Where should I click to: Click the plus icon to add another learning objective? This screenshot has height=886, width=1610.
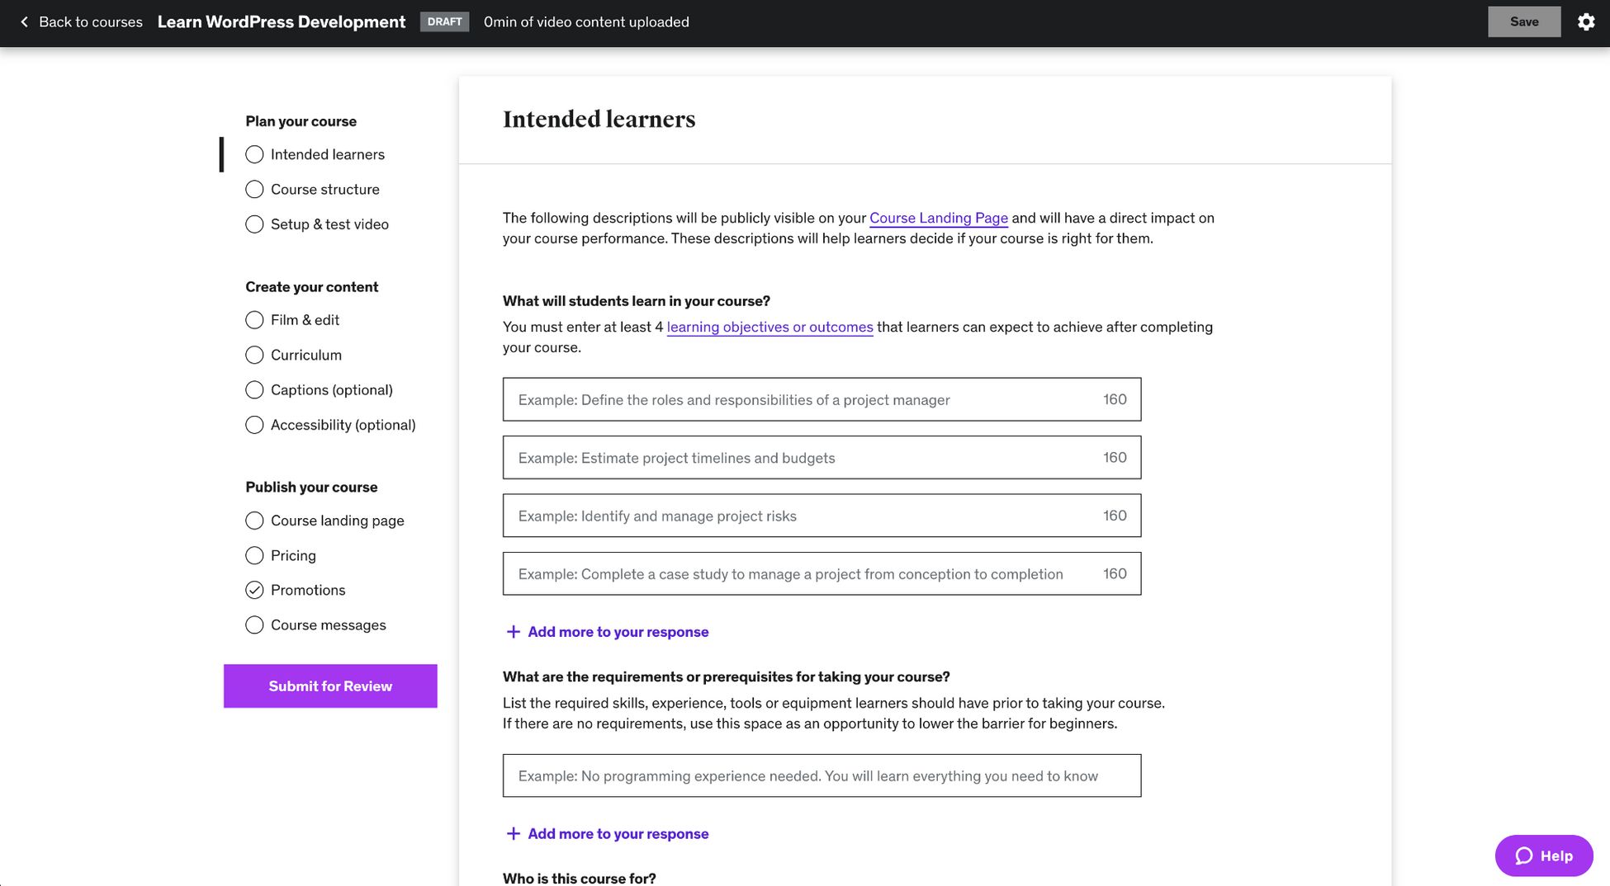tap(513, 630)
